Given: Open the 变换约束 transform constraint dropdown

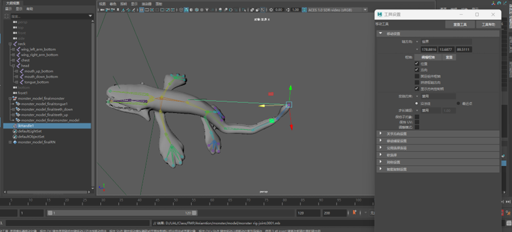Looking at the screenshot, I should tap(435, 96).
